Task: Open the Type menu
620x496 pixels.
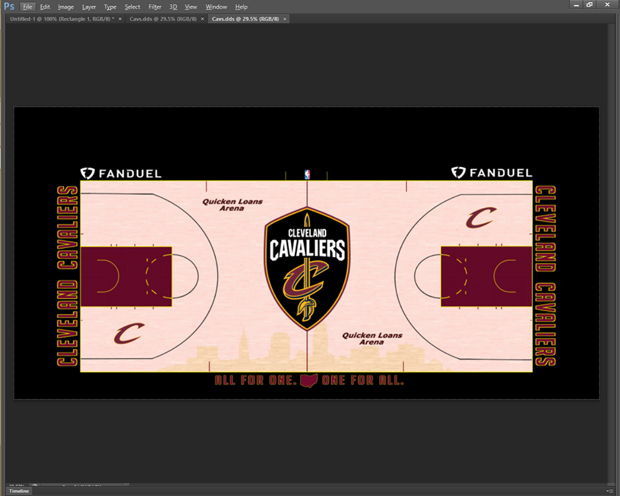Action: [109, 6]
